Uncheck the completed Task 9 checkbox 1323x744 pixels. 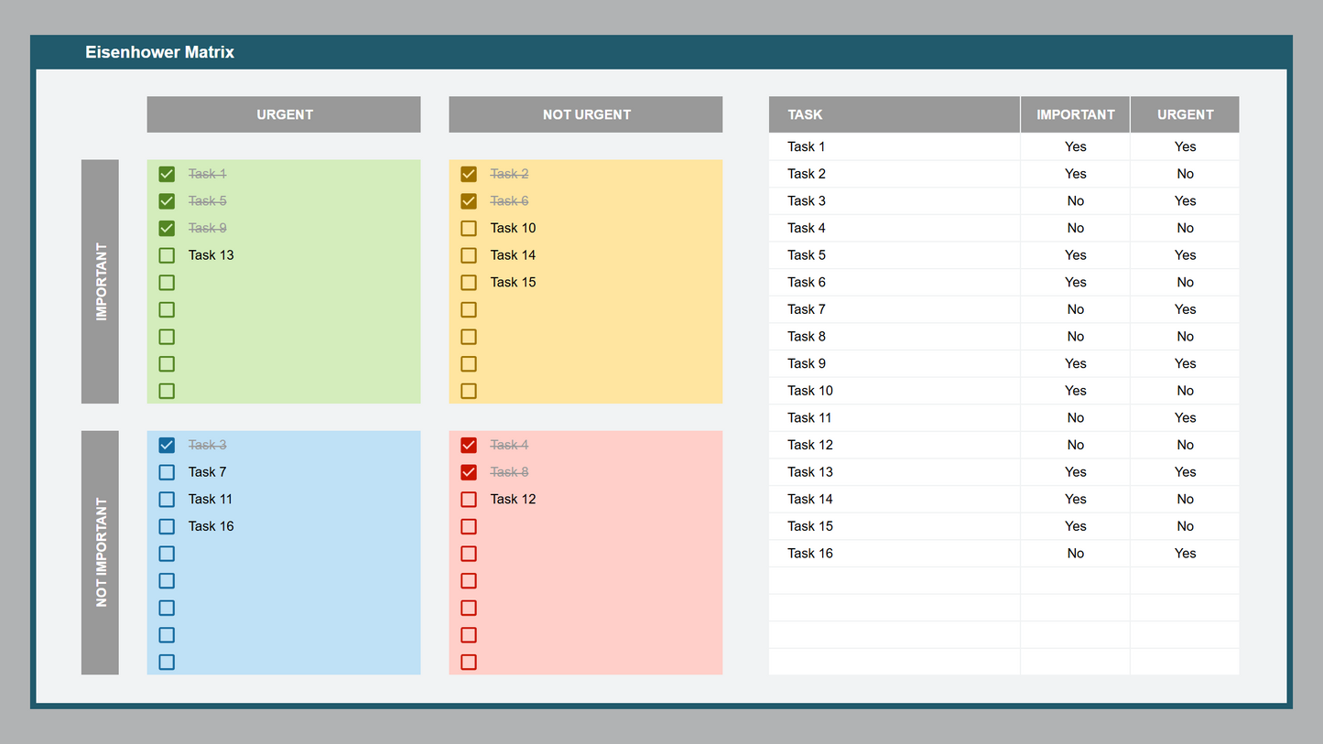[167, 228]
